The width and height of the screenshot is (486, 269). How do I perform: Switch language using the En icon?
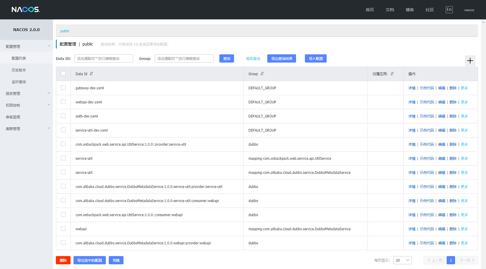[449, 10]
